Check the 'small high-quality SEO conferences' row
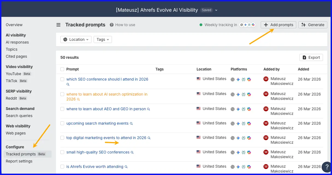332x175 pixels. tap(62, 152)
